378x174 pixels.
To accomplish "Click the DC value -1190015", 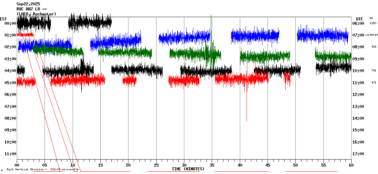I will click(372, 35).
